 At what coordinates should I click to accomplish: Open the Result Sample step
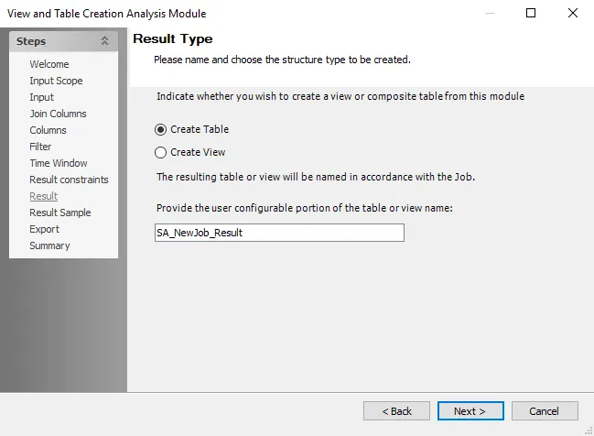(x=60, y=213)
